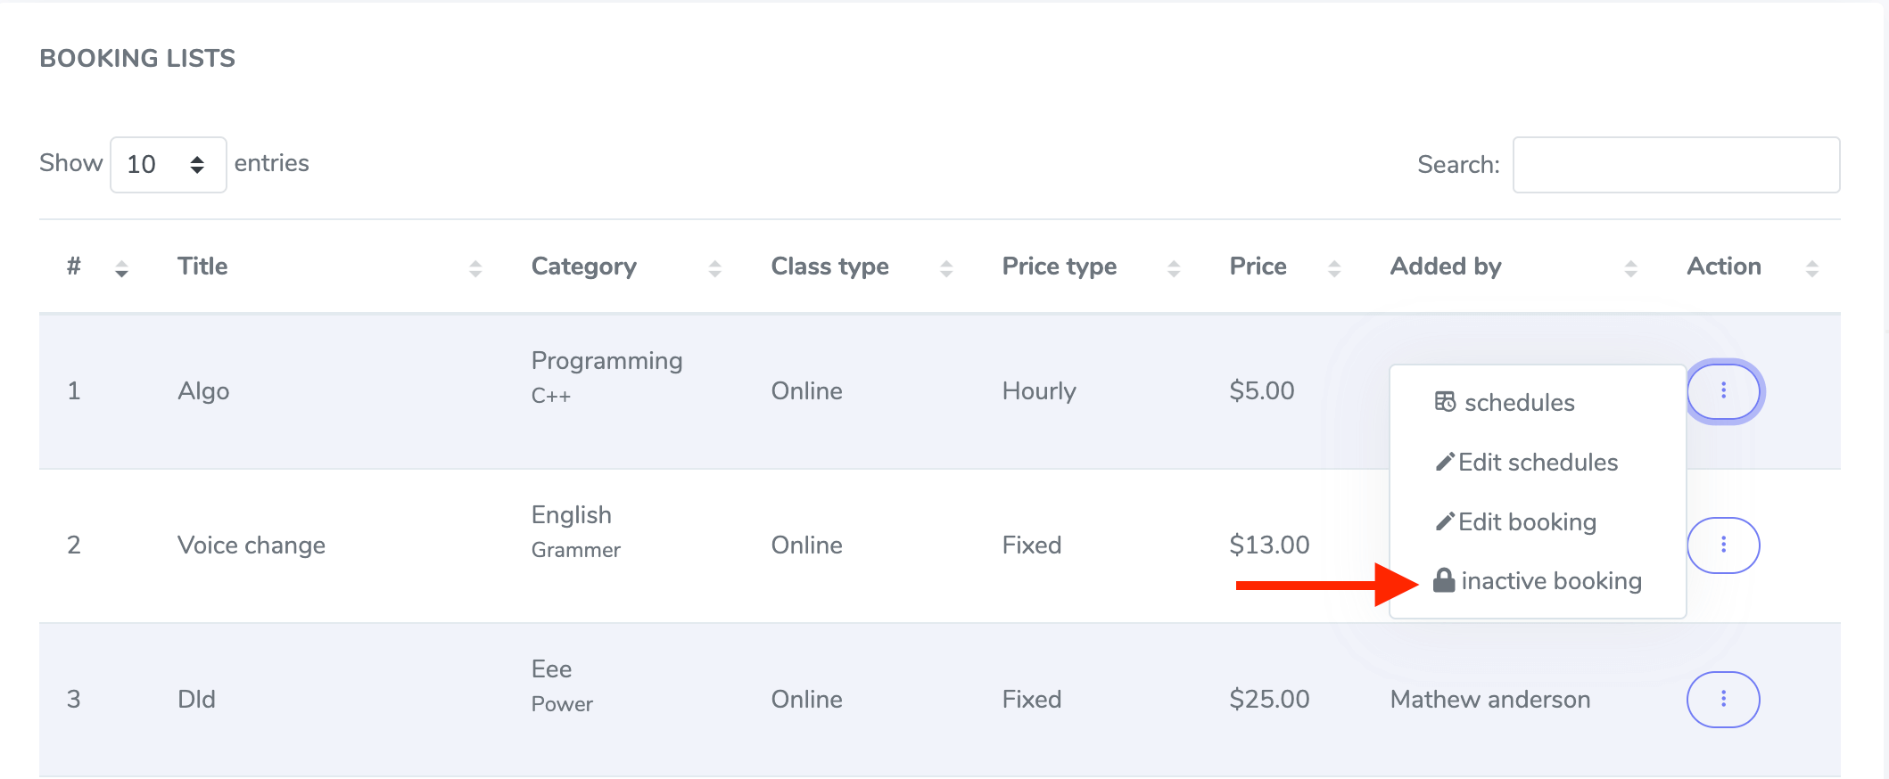The image size is (1889, 779).
Task: Choose Edit schedules in the dropdown menu
Action: 1537,463
